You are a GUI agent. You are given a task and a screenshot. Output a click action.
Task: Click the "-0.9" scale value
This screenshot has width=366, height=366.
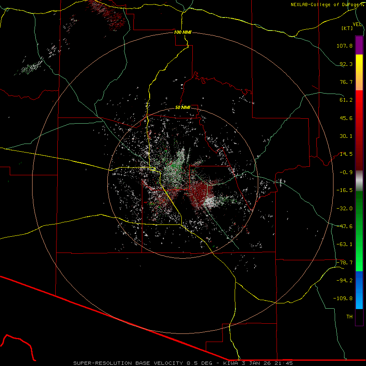[x=346, y=172]
